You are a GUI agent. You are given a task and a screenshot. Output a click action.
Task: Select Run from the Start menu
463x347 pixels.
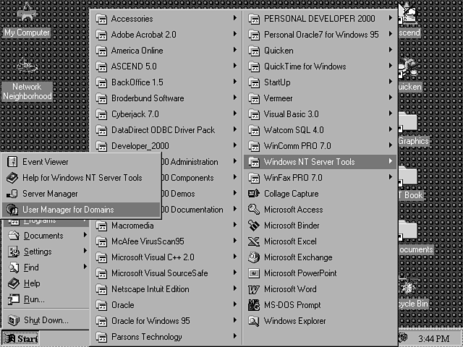[x=34, y=299]
